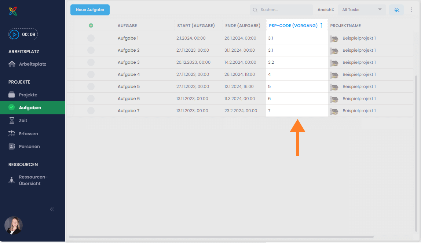The image size is (421, 243).
Task: Click project icon in Aufgabe 4 row
Action: pos(334,75)
